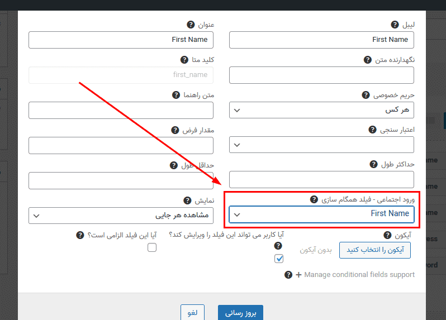The width and height of the screenshot is (446, 320).
Task: Click the disabled first_name meta key field
Action: pos(121,75)
